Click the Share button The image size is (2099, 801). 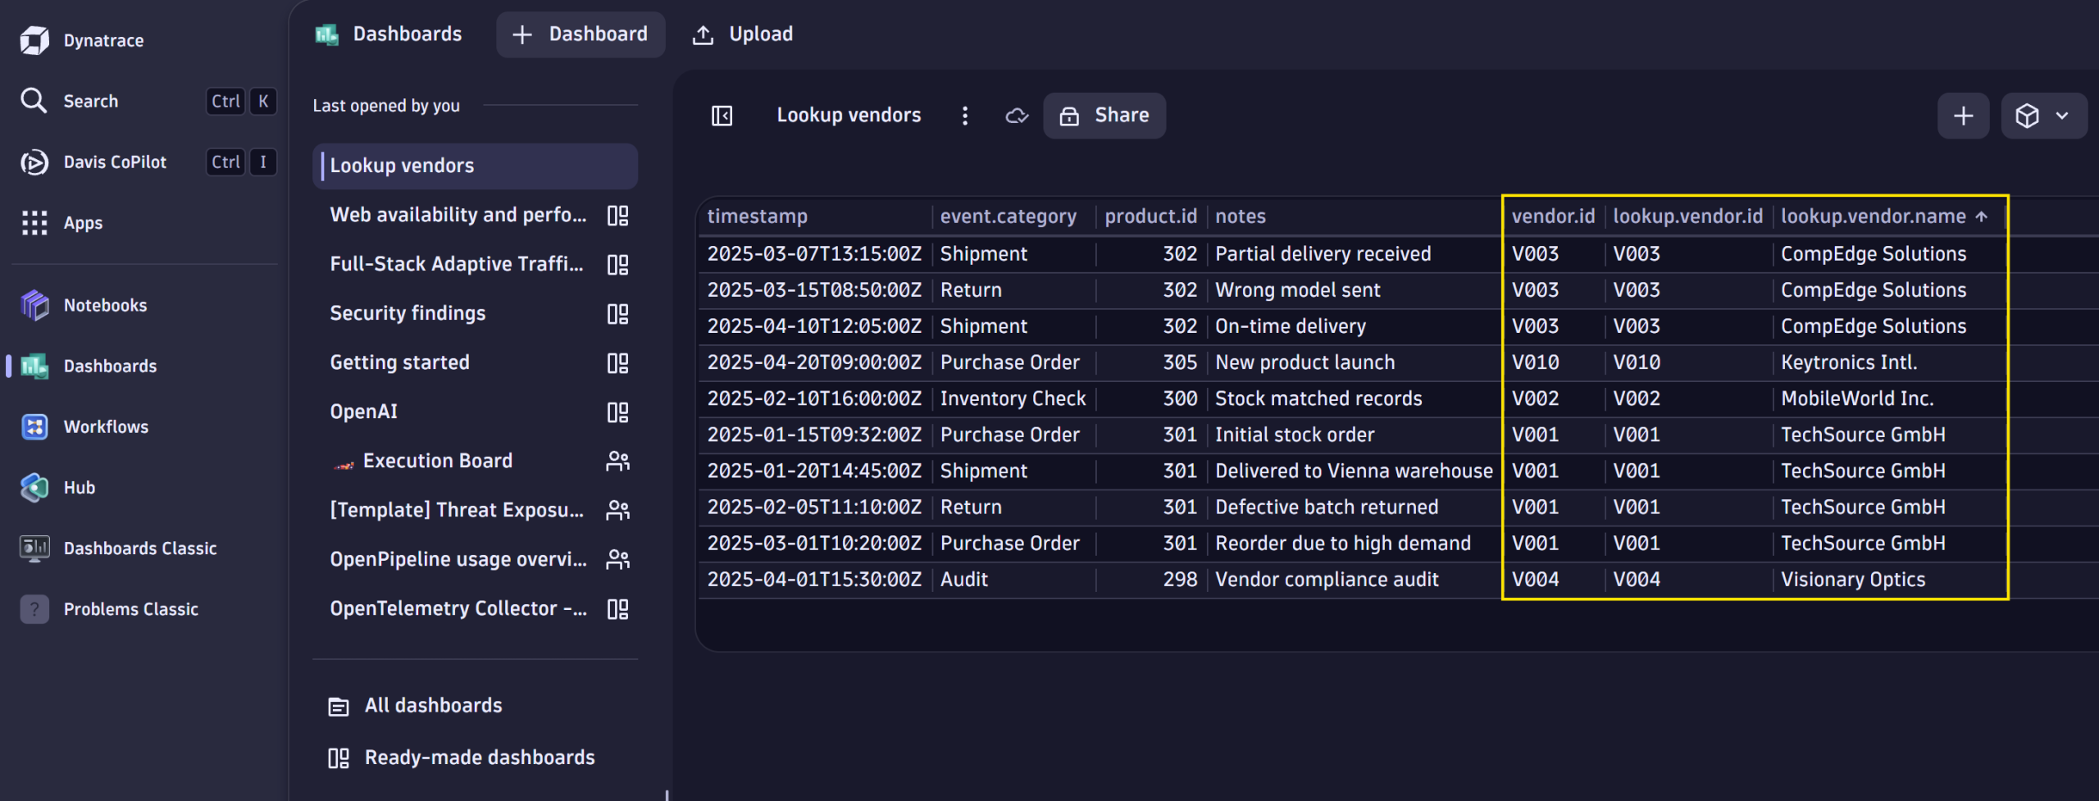click(1104, 115)
